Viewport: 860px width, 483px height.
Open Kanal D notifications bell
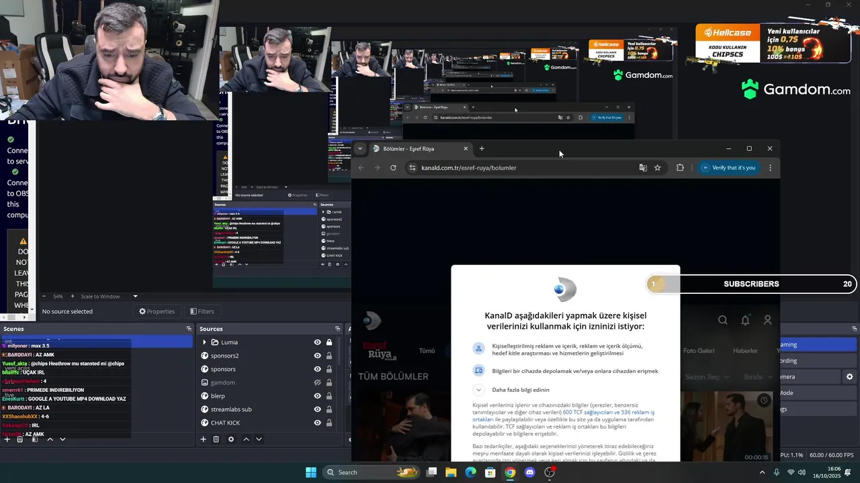745,321
